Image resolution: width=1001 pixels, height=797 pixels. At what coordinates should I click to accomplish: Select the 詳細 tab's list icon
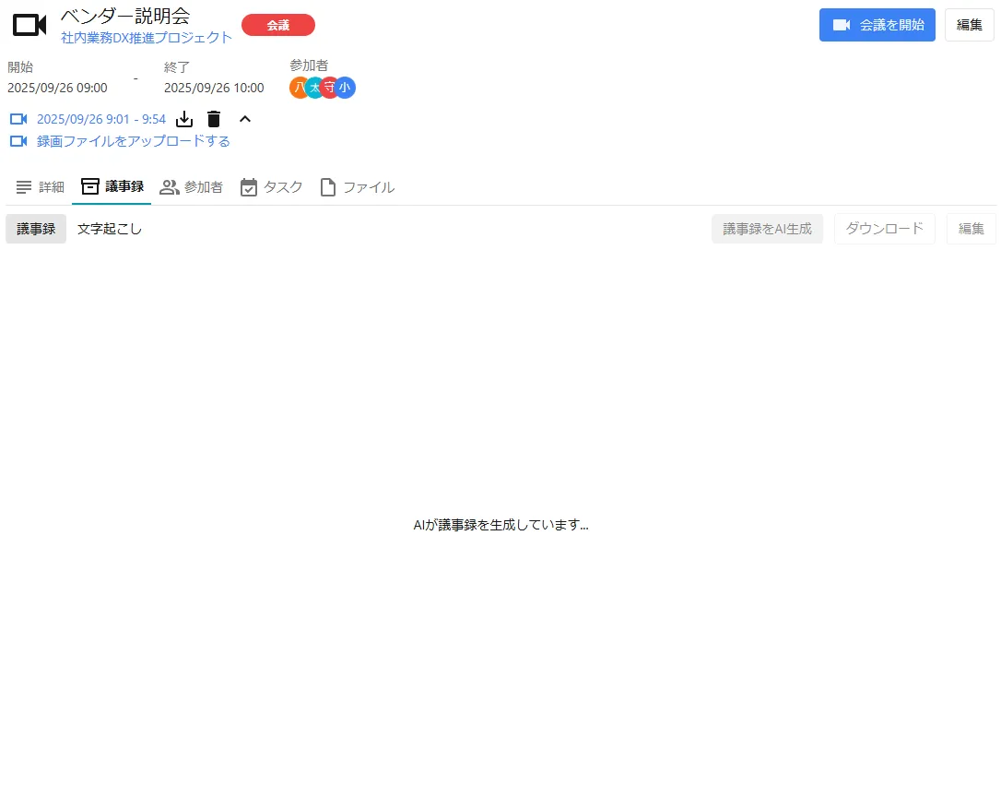click(x=23, y=186)
